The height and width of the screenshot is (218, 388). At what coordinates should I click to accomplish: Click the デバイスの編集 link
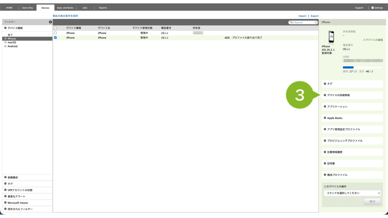point(374,40)
